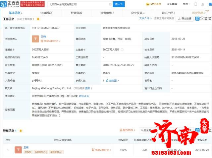Switch to the 经营风险 tab

click(x=77, y=13)
